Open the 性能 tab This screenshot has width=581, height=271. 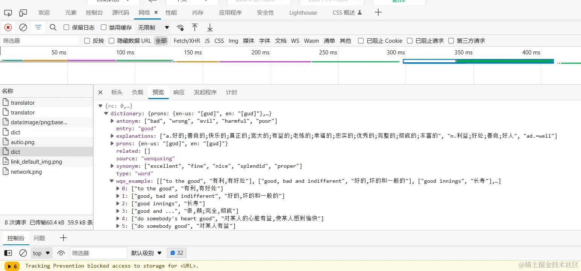coord(171,12)
